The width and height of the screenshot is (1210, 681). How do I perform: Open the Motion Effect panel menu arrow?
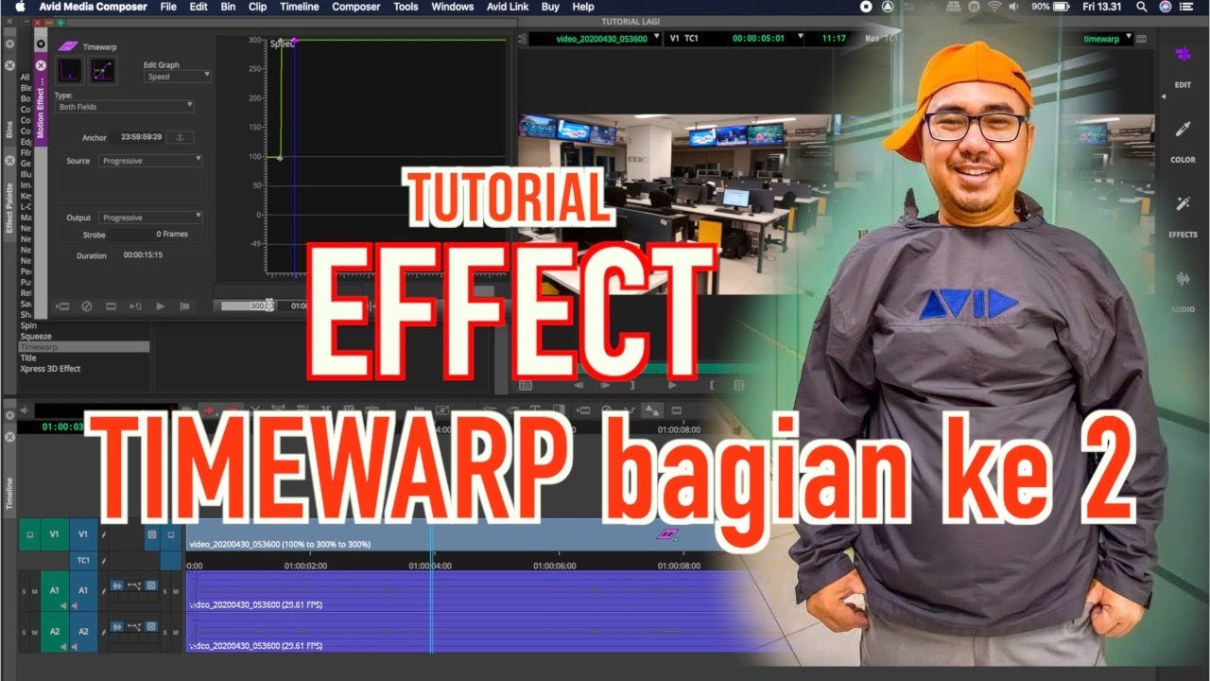pyautogui.click(x=40, y=44)
